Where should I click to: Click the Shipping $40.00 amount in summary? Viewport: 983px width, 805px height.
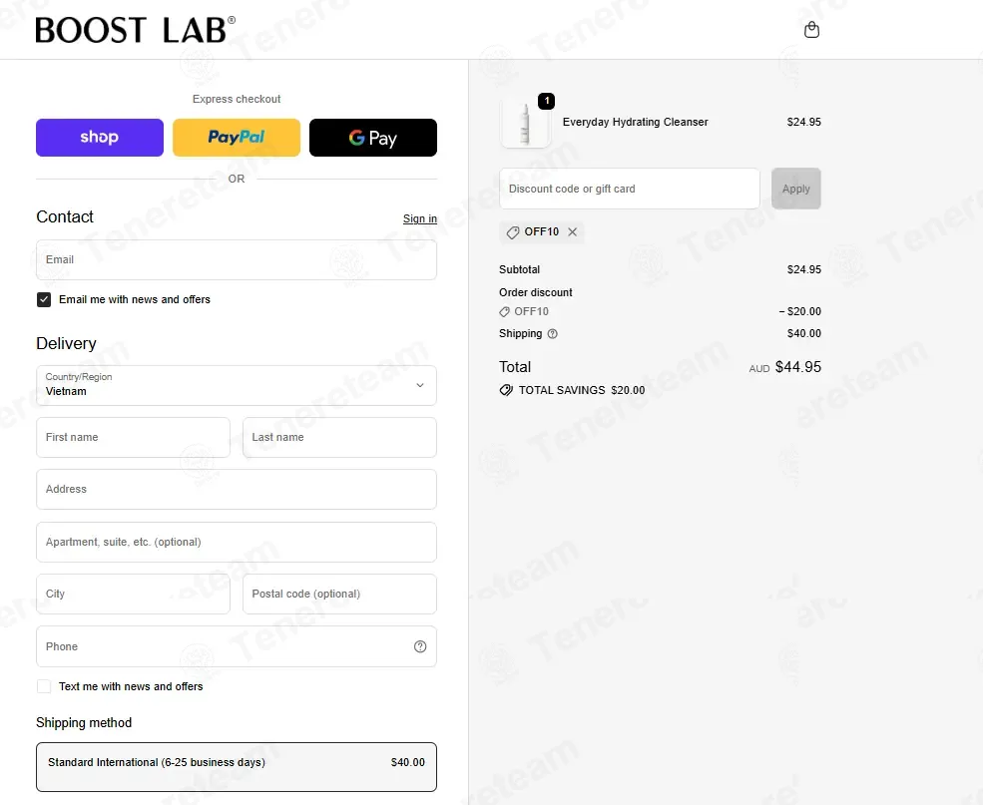coord(803,333)
